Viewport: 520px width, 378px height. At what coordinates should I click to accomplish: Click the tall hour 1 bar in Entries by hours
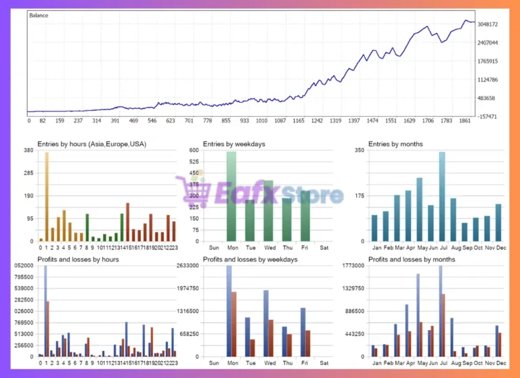tap(47, 197)
